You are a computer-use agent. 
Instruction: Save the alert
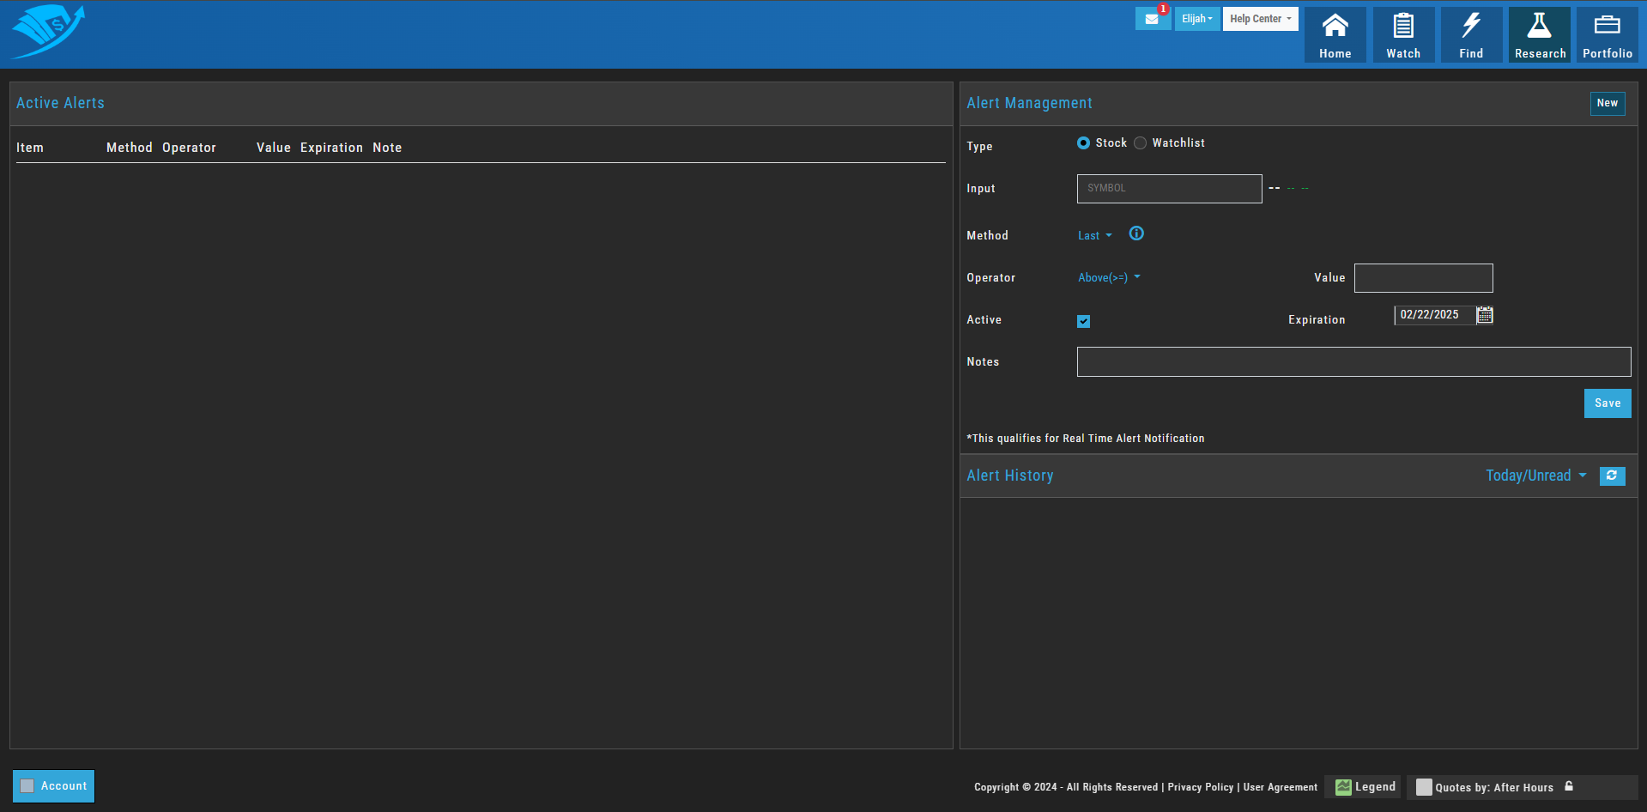click(x=1608, y=403)
